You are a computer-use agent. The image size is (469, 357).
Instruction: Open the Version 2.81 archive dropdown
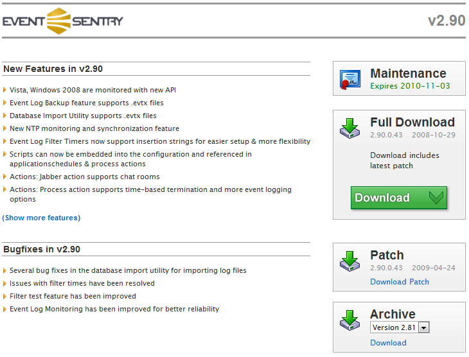(x=400, y=327)
